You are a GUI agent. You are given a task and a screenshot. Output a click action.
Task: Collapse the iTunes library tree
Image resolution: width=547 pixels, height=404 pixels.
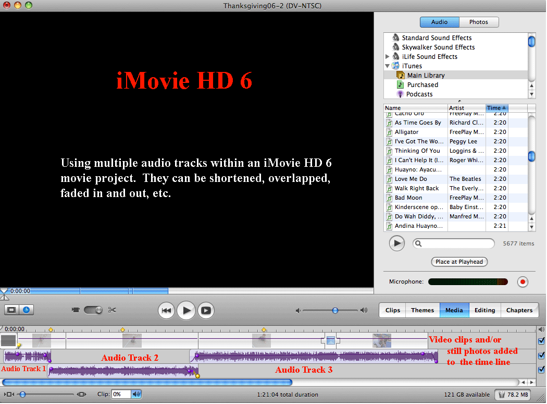[387, 66]
